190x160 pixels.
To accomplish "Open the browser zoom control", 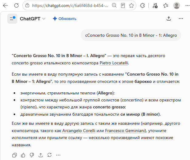I will (114, 5).
